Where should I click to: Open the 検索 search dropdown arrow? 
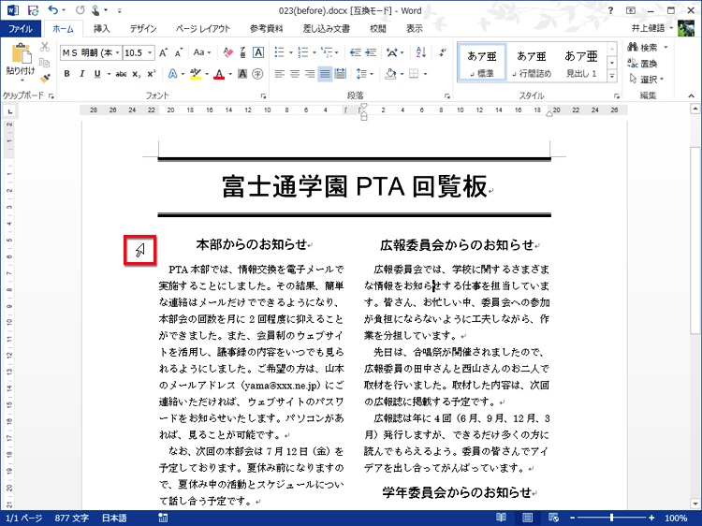pos(665,47)
